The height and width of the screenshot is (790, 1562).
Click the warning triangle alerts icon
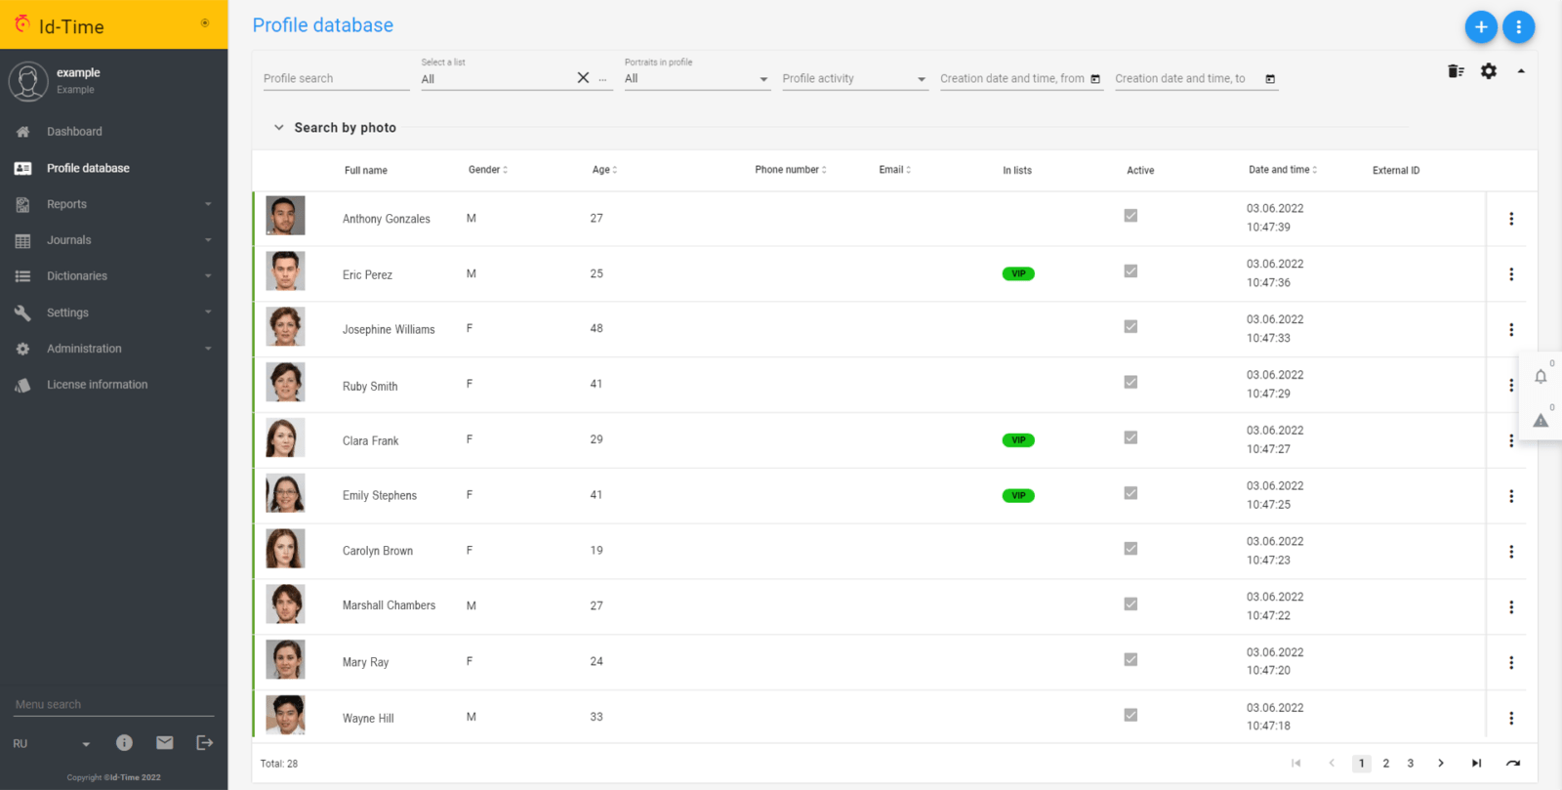tap(1541, 421)
